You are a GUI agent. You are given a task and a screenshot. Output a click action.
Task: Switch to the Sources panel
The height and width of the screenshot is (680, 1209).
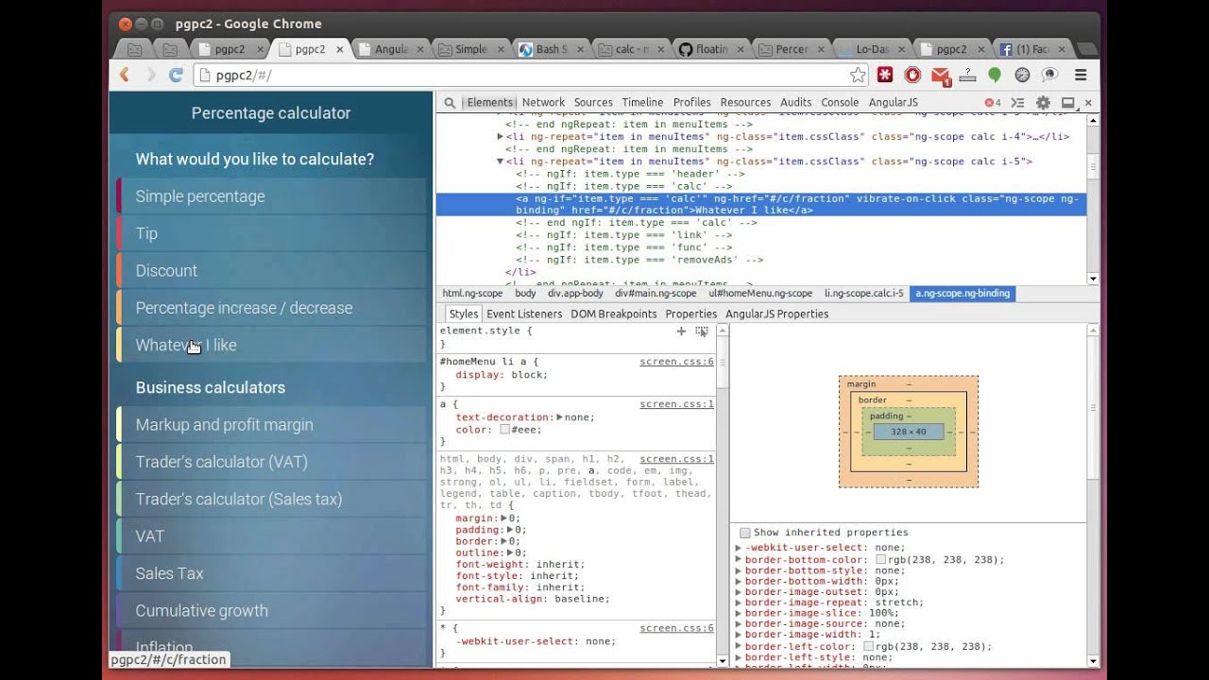tap(593, 103)
